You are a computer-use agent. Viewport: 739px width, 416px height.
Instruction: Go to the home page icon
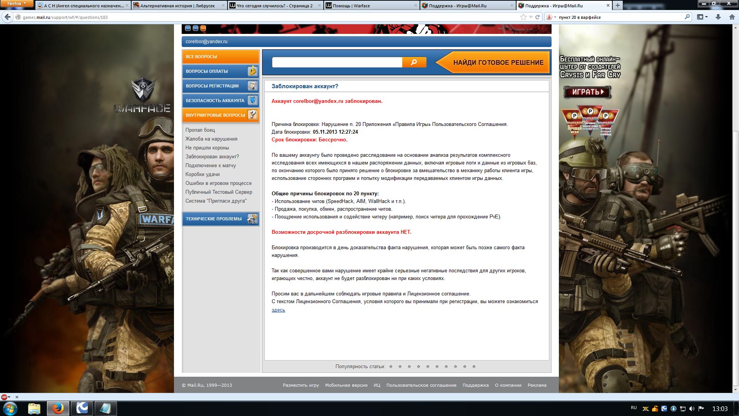pyautogui.click(x=732, y=17)
